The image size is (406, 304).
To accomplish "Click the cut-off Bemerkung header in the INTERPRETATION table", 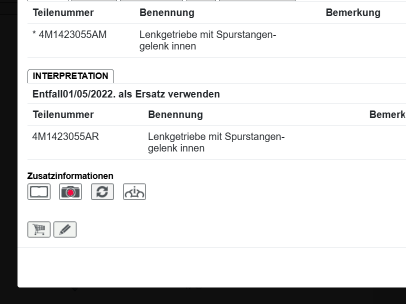I will pos(387,114).
